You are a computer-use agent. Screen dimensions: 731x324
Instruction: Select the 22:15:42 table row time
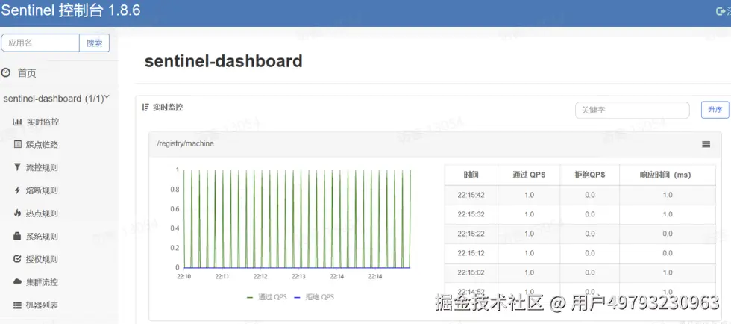(471, 195)
